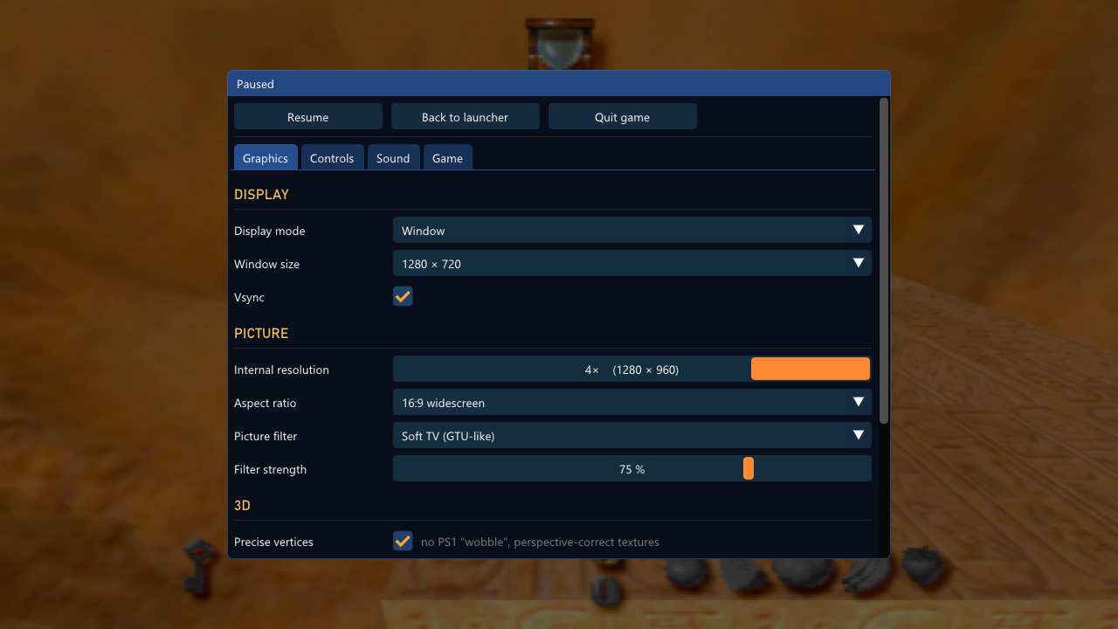Click the PICTURE section heading
This screenshot has height=629, width=1118.
tap(261, 333)
